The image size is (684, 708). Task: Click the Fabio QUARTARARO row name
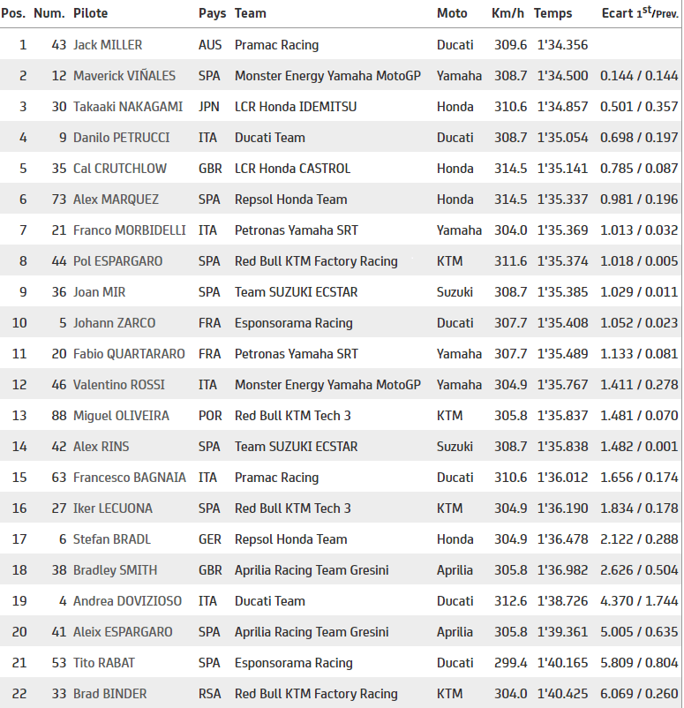[x=130, y=354]
